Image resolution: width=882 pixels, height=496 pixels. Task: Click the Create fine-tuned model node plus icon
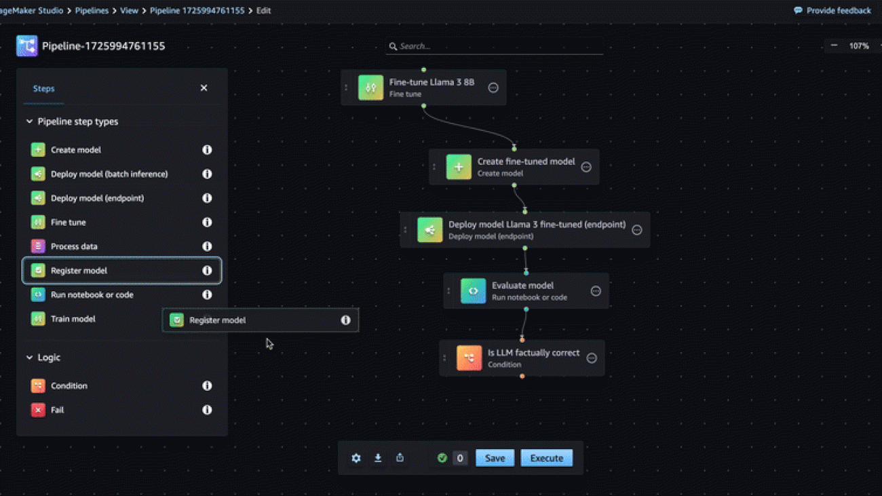point(459,167)
